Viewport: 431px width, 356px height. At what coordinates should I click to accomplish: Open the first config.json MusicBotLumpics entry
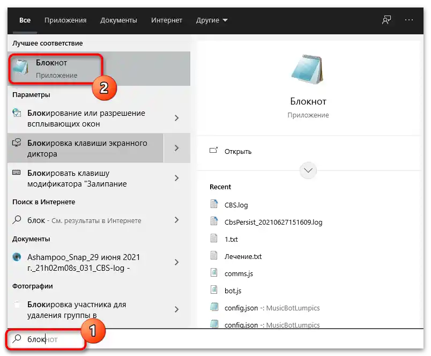272,308
